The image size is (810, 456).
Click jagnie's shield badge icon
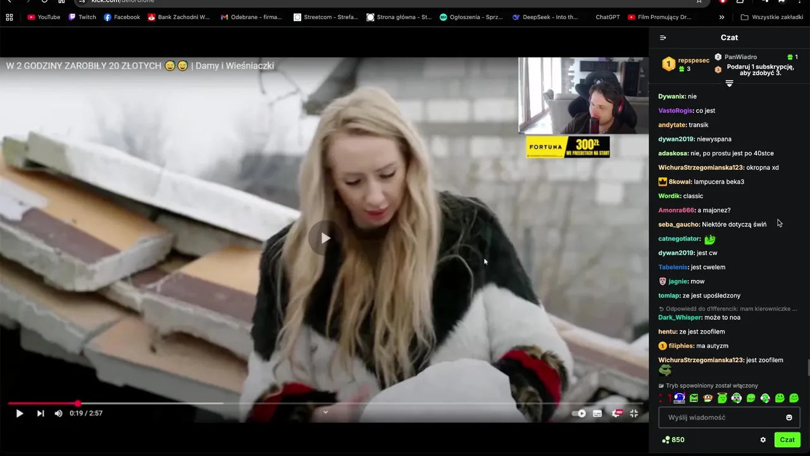click(663, 281)
